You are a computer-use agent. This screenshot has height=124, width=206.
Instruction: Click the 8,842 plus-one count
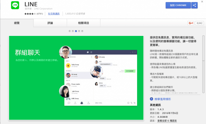click(x=199, y=23)
